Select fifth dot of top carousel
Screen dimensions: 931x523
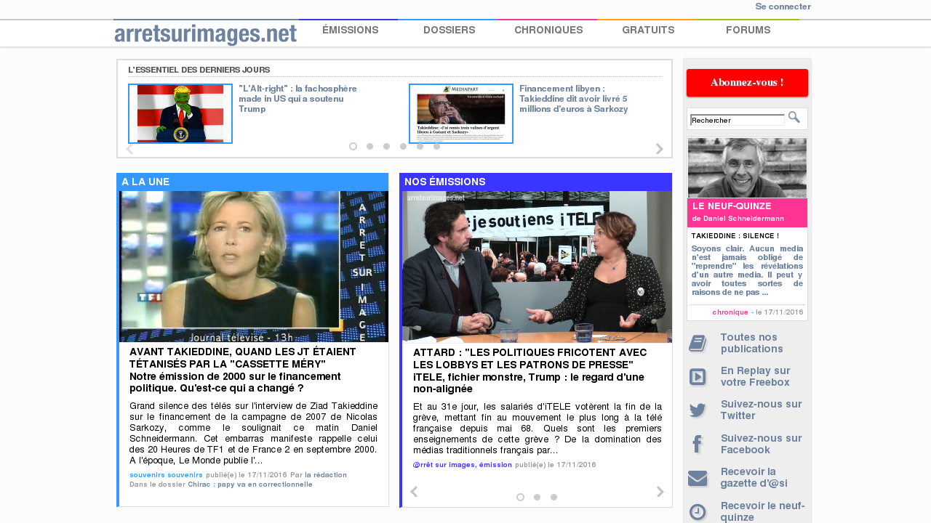pos(420,146)
